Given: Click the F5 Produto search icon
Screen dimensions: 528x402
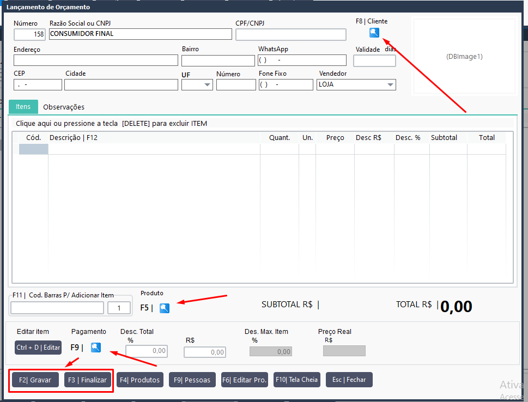Looking at the screenshot, I should 165,308.
